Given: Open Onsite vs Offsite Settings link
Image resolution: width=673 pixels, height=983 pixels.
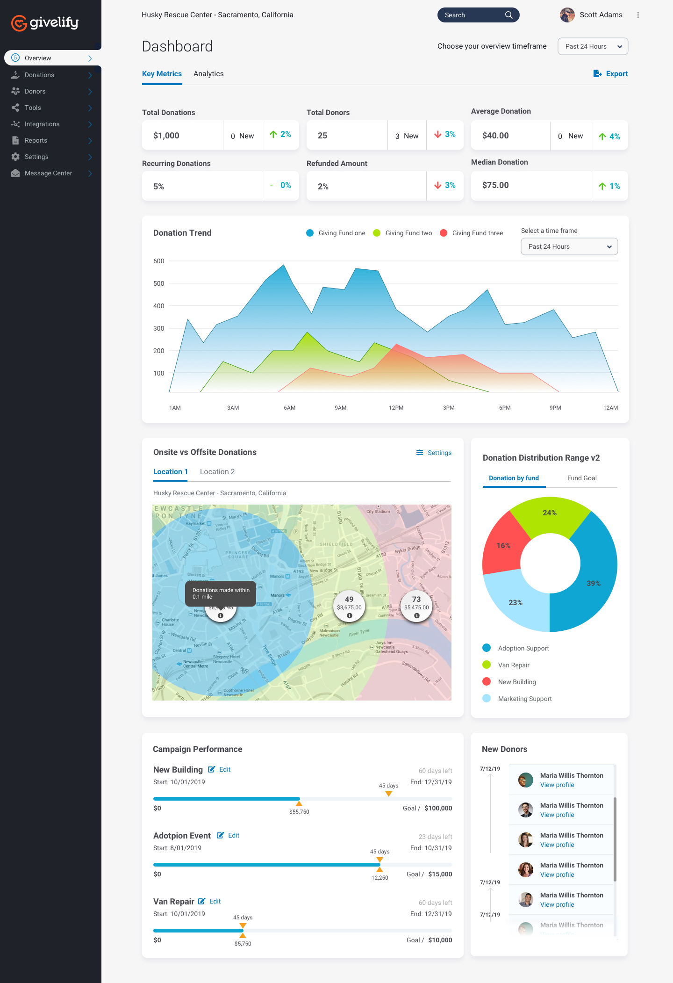Looking at the screenshot, I should click(x=434, y=453).
